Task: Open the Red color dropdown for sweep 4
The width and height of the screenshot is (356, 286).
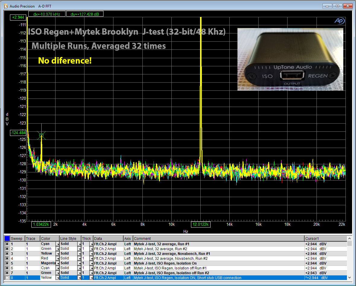Action: [x=57, y=258]
